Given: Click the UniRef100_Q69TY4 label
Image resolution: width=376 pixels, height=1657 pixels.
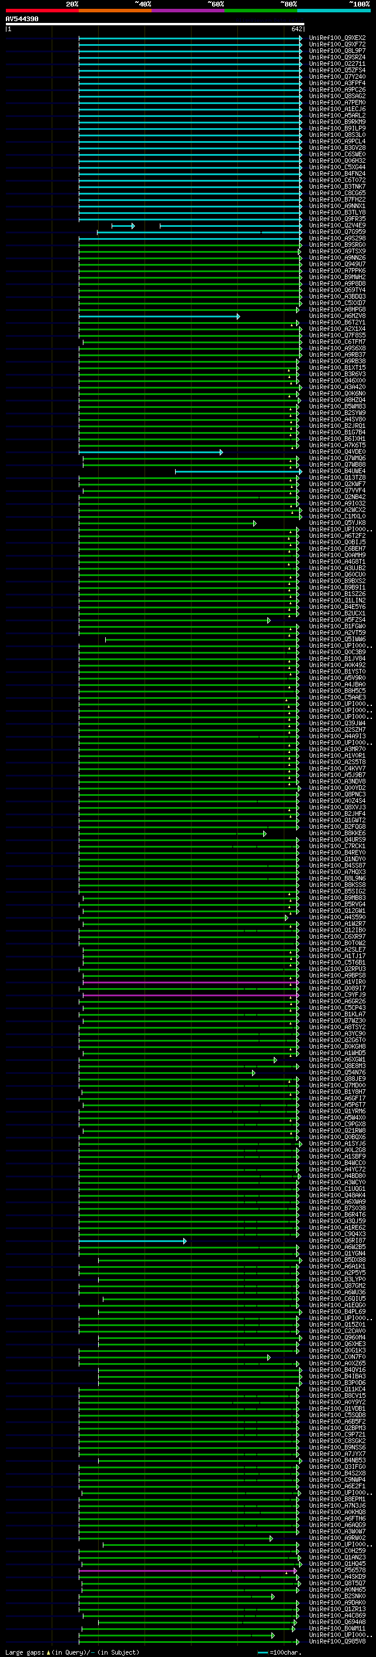Looking at the screenshot, I should tap(337, 290).
